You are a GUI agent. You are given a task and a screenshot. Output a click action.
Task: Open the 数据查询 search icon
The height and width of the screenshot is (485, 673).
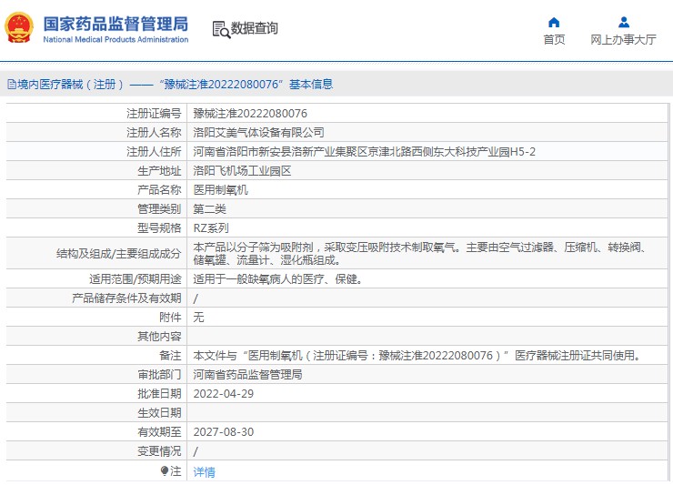point(221,29)
